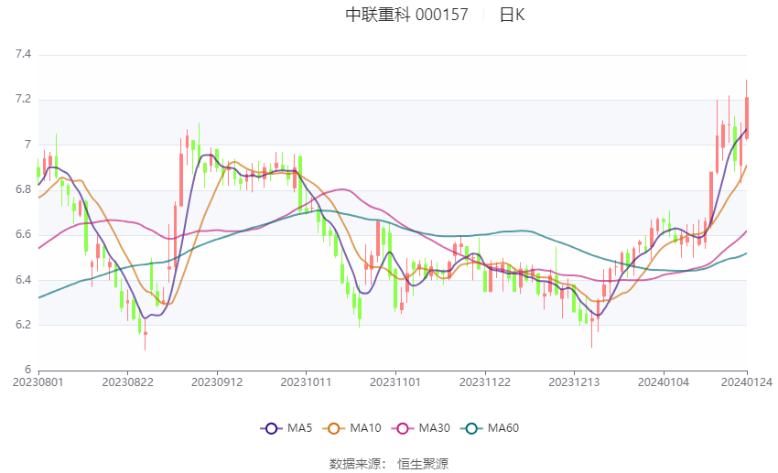This screenshot has height=473, width=778.
Task: Click the 20230801 x-axis date label
Action: pos(38,382)
